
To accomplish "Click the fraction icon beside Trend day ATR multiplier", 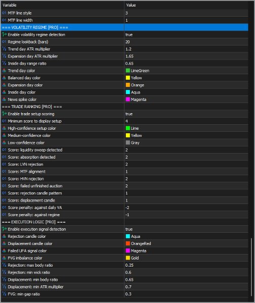I will pyautogui.click(x=4, y=49).
